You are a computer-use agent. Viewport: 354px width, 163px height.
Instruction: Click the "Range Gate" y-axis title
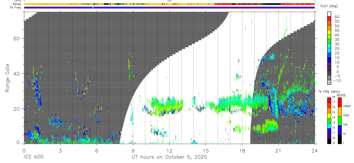[x=8, y=78]
